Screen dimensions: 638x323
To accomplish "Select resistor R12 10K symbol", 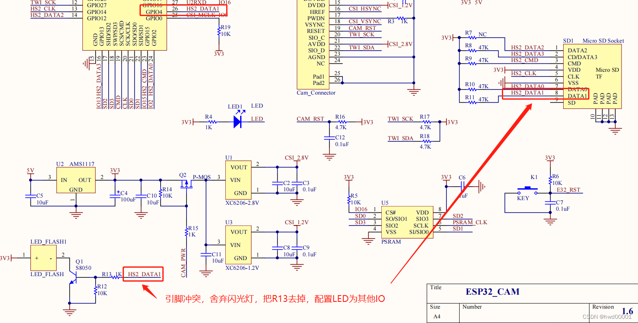I will point(95,290).
